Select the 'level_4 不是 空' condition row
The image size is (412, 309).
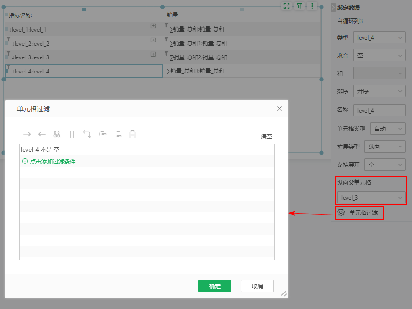(x=147, y=150)
